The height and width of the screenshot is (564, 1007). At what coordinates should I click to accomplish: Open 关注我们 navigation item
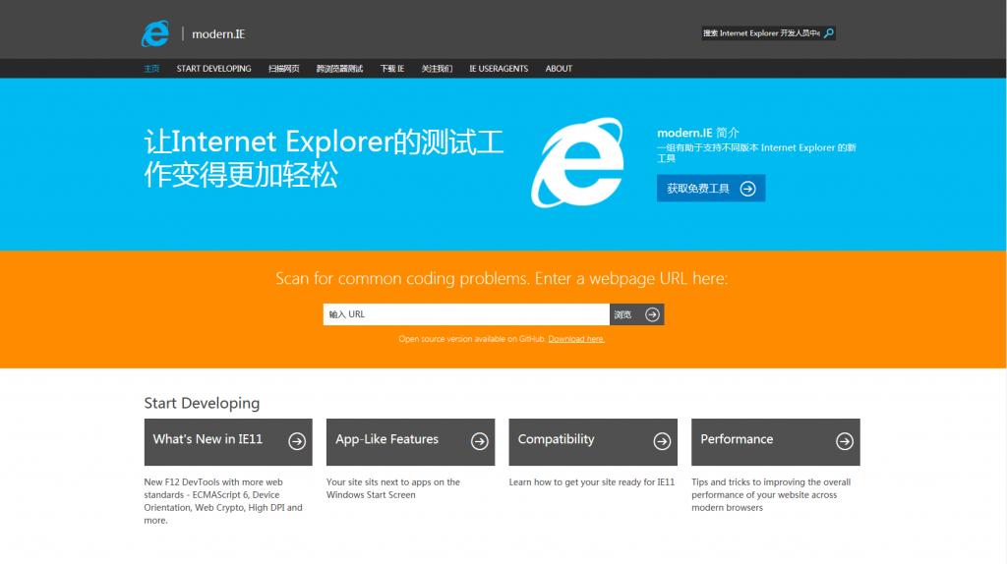click(x=437, y=69)
